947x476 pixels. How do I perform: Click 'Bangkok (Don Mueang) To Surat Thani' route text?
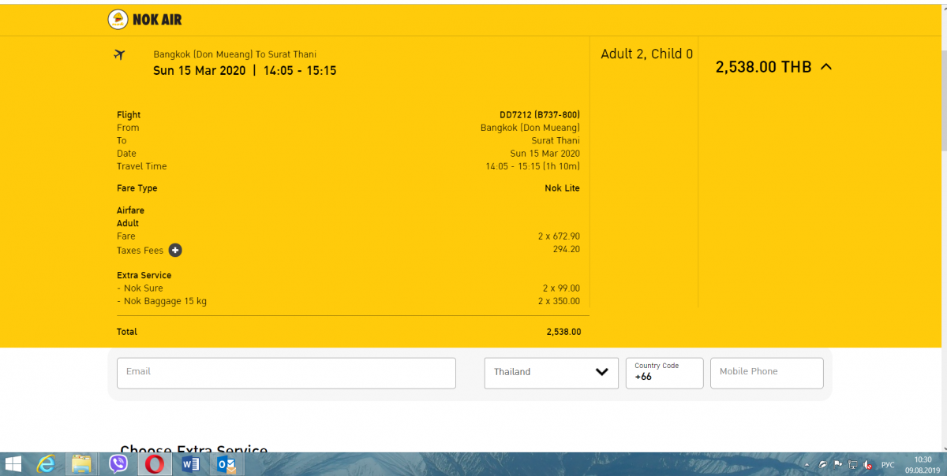(x=234, y=54)
